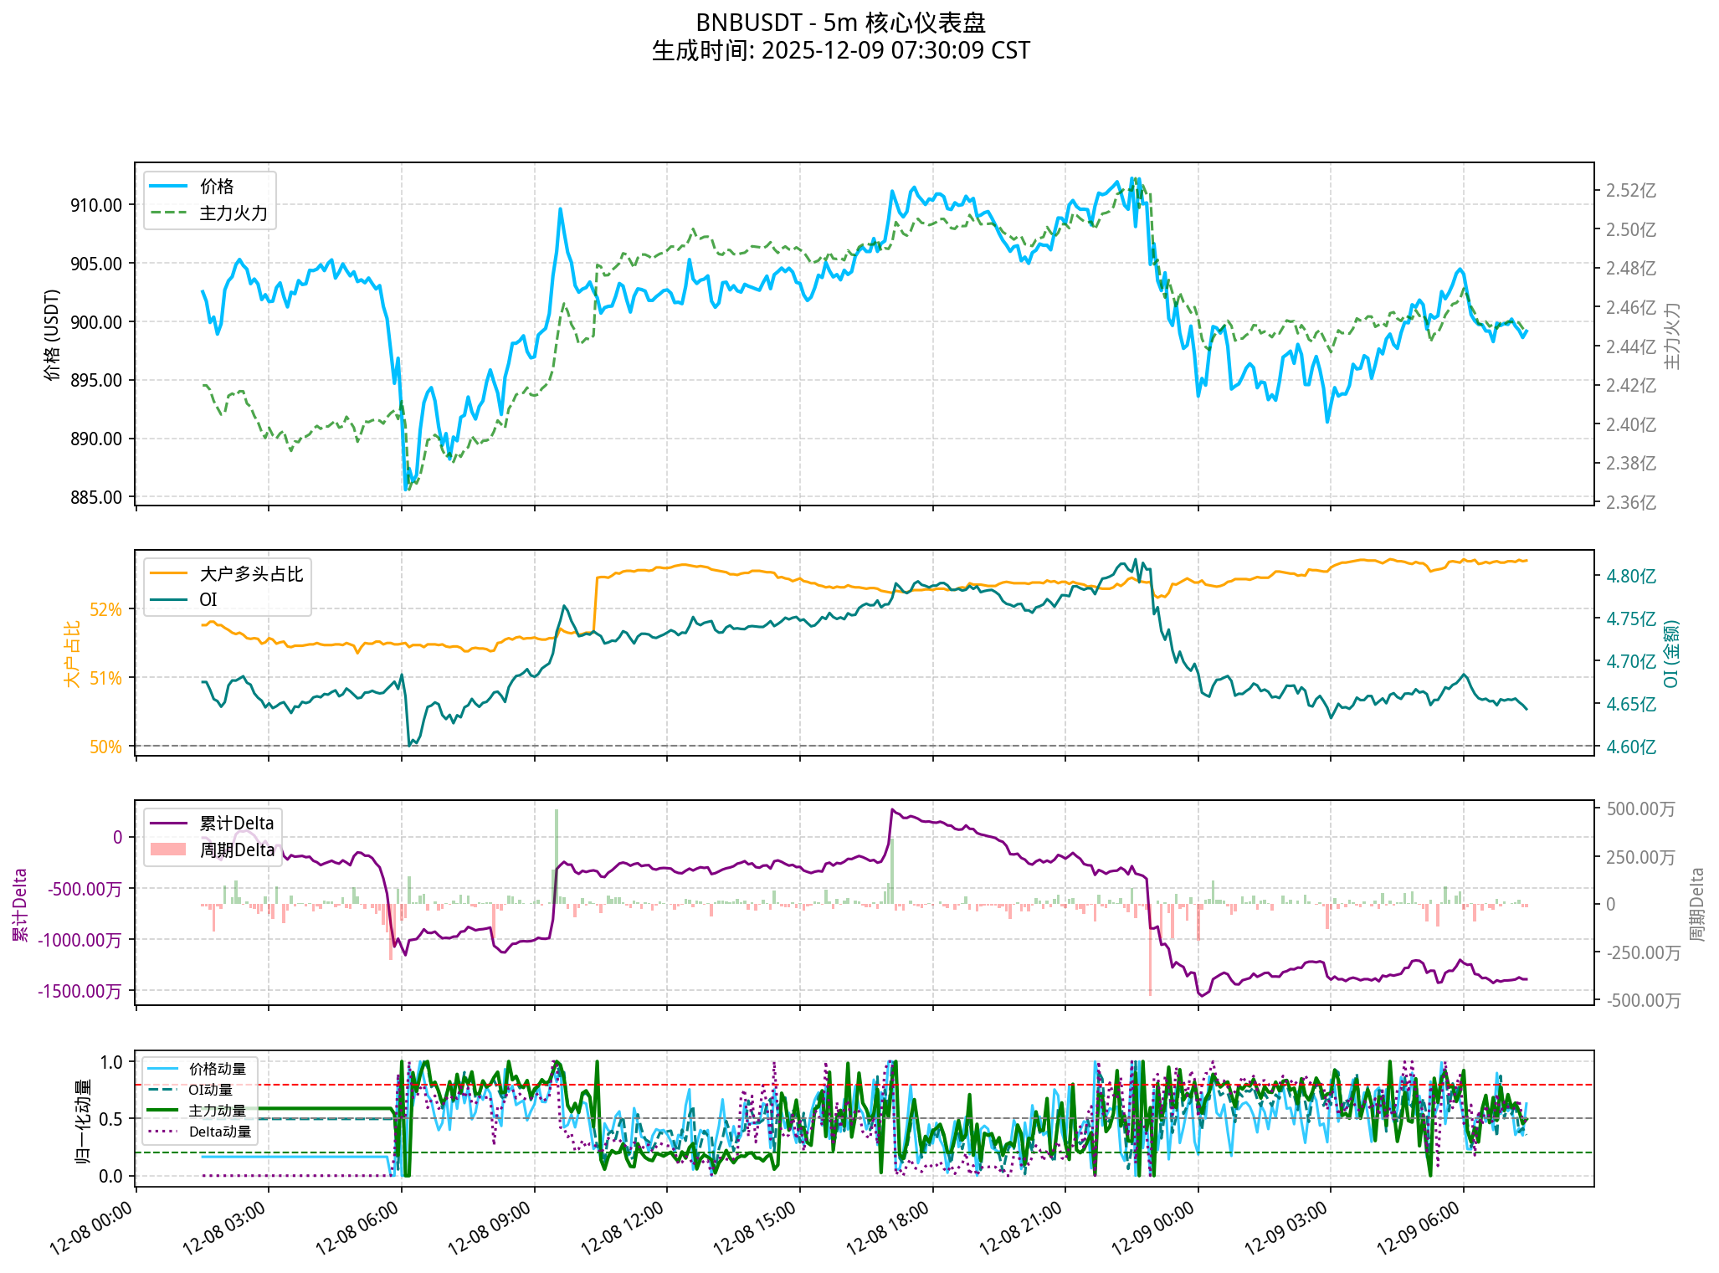
Task: Click the 主力动量 legend entry
Action: pos(217,1111)
